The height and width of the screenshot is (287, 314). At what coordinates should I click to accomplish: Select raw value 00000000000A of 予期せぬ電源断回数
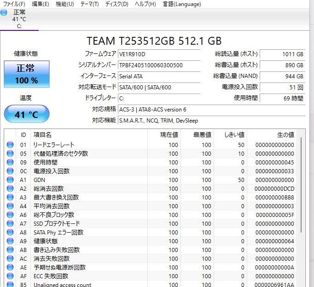tap(274, 267)
